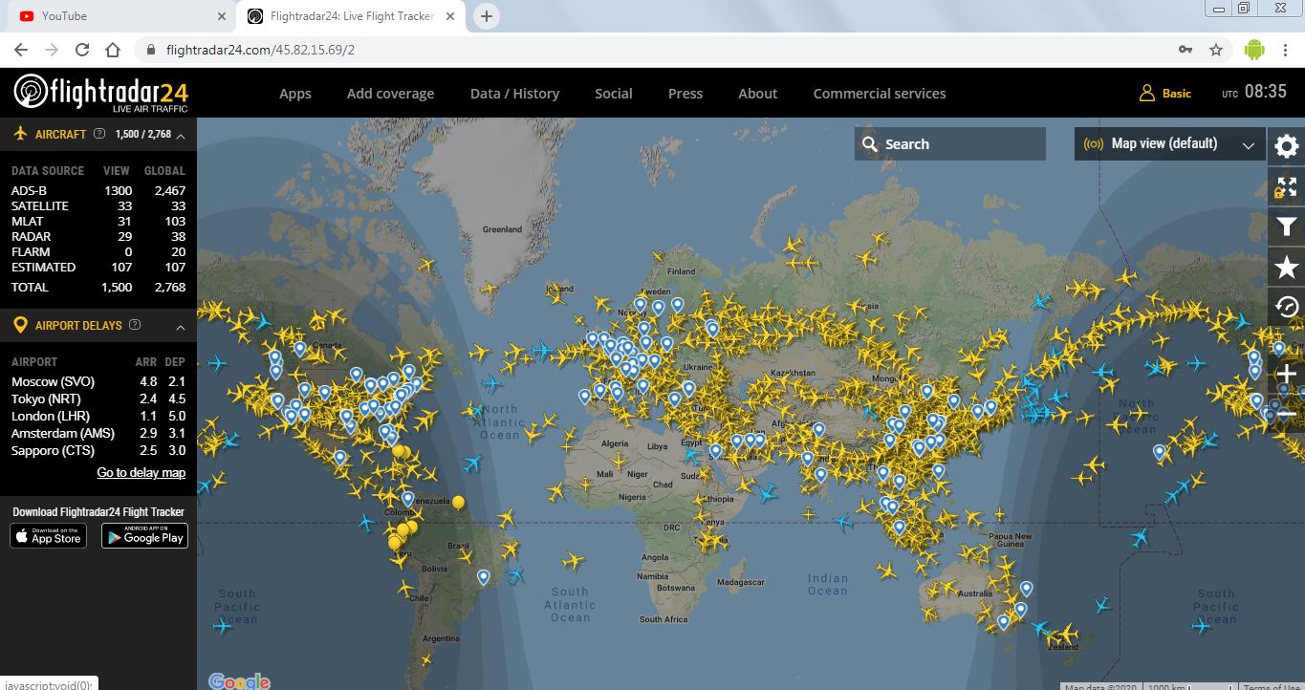Open the map settings gear
Image resolution: width=1305 pixels, height=690 pixels.
click(x=1287, y=146)
